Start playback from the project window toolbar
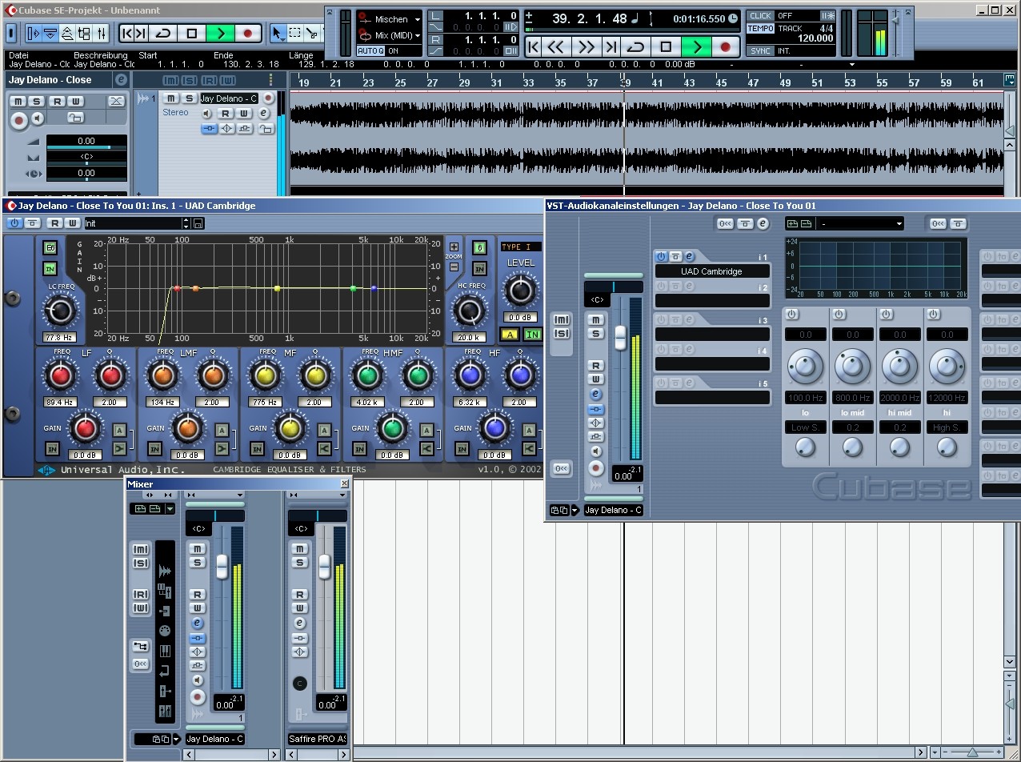Image resolution: width=1021 pixels, height=762 pixels. [220, 34]
